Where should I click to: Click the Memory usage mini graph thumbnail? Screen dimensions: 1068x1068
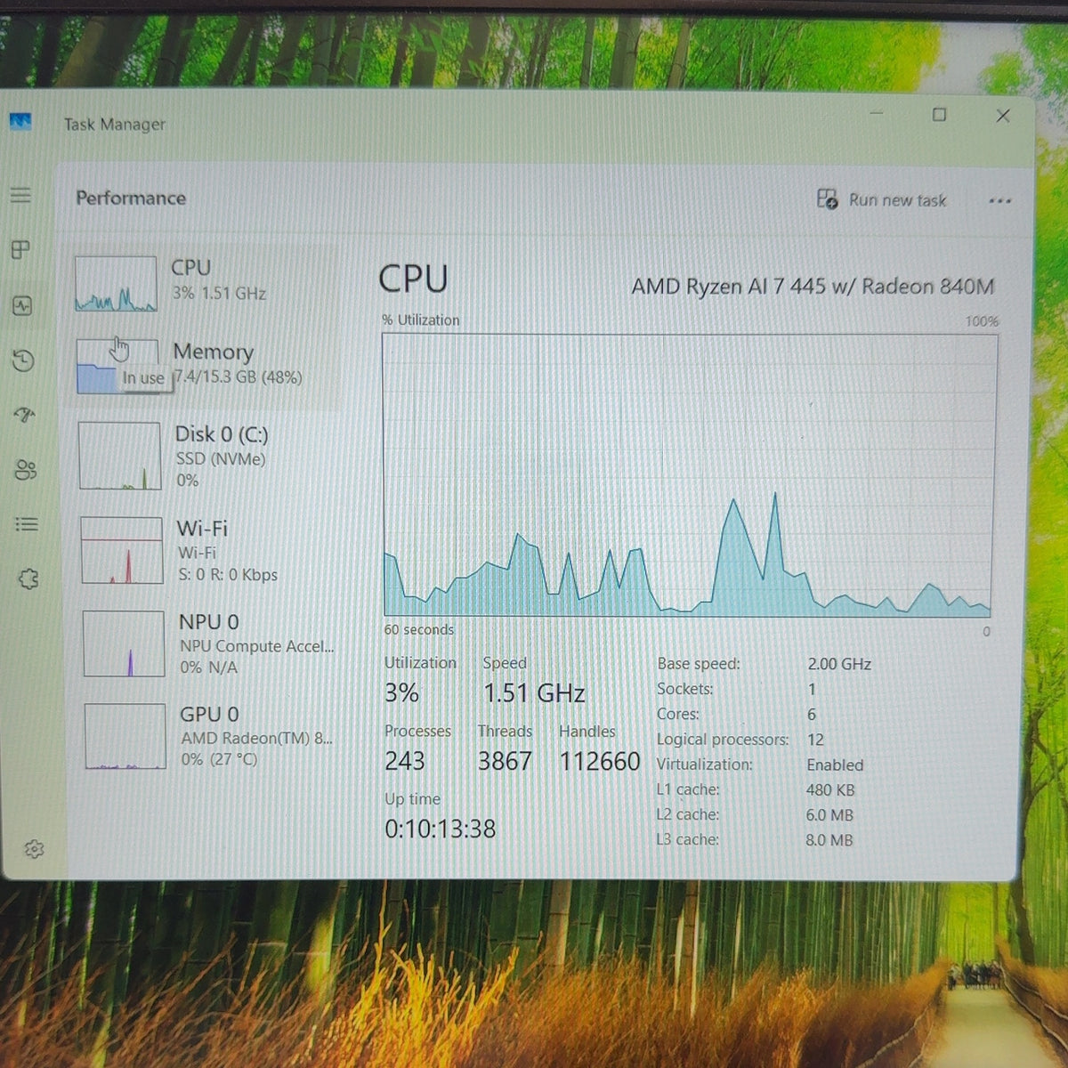coord(117,366)
